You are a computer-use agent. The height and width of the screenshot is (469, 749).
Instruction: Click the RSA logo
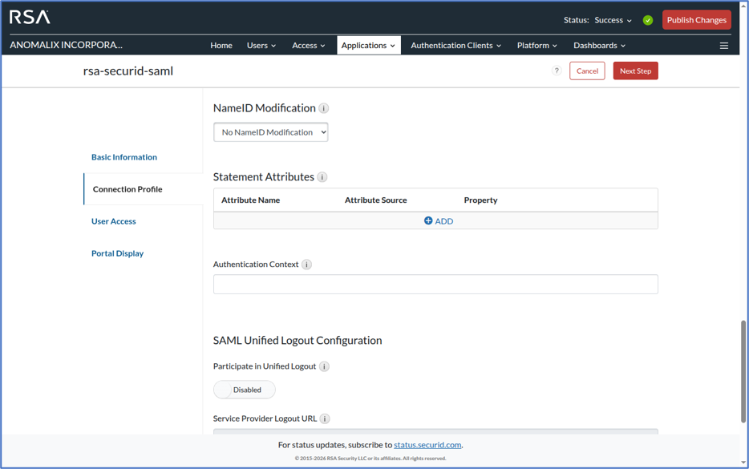(x=30, y=17)
